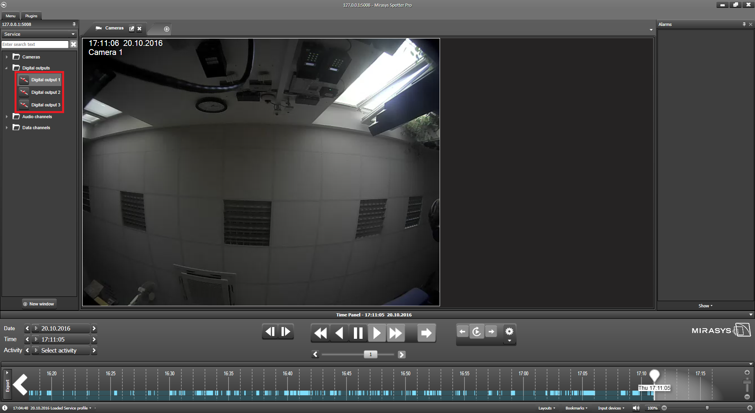Step one frame backward
This screenshot has width=755, height=413.
[x=270, y=332]
